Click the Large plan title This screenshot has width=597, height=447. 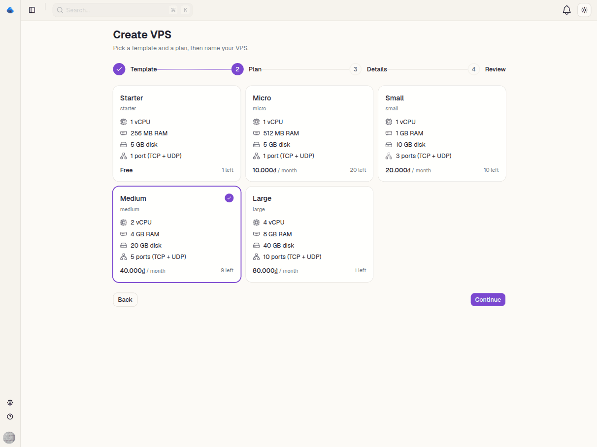pos(262,198)
